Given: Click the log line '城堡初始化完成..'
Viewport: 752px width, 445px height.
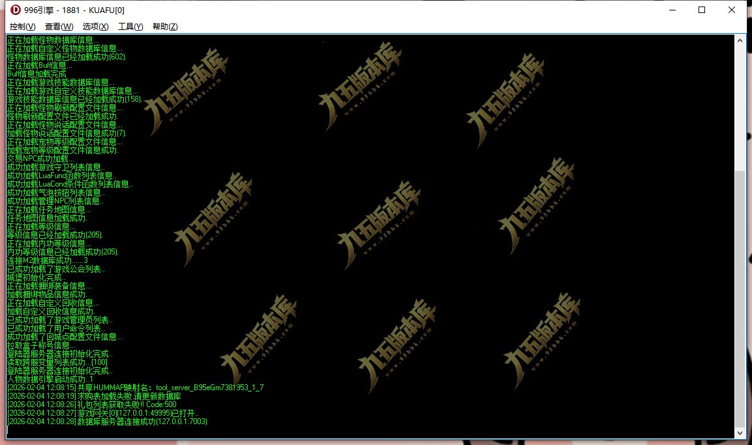Looking at the screenshot, I should tap(37, 277).
